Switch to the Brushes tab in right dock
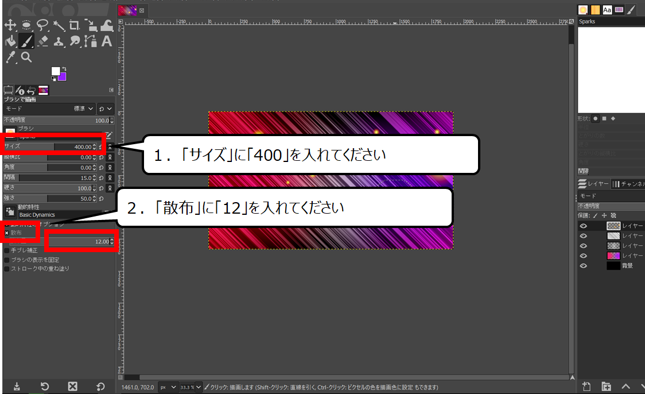Screen dimensions: 645x394 pyautogui.click(x=583, y=10)
